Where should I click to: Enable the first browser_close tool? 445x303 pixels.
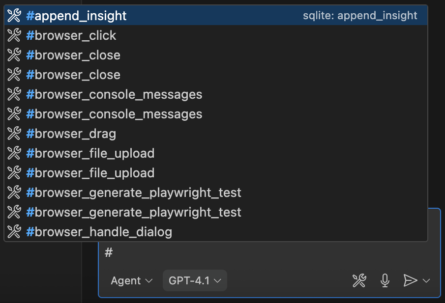tap(73, 55)
